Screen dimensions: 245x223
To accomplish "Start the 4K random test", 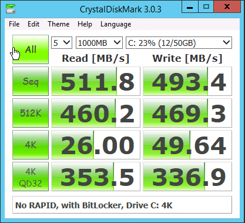I will (x=31, y=145).
